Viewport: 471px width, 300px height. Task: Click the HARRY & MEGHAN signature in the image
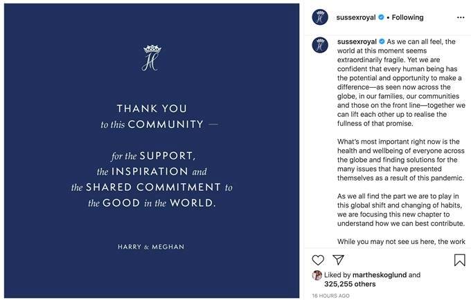pyautogui.click(x=150, y=247)
